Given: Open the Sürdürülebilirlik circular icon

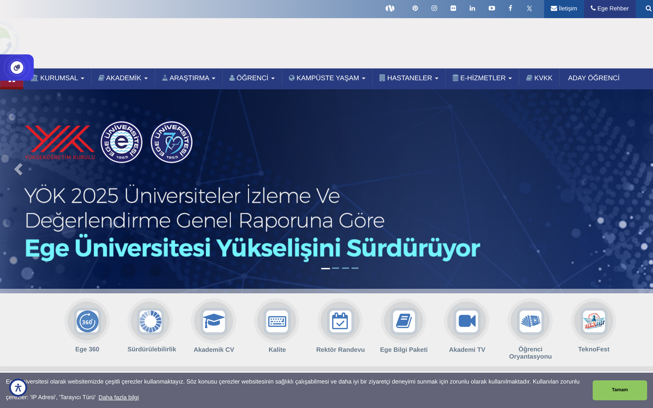Looking at the screenshot, I should pyautogui.click(x=151, y=321).
